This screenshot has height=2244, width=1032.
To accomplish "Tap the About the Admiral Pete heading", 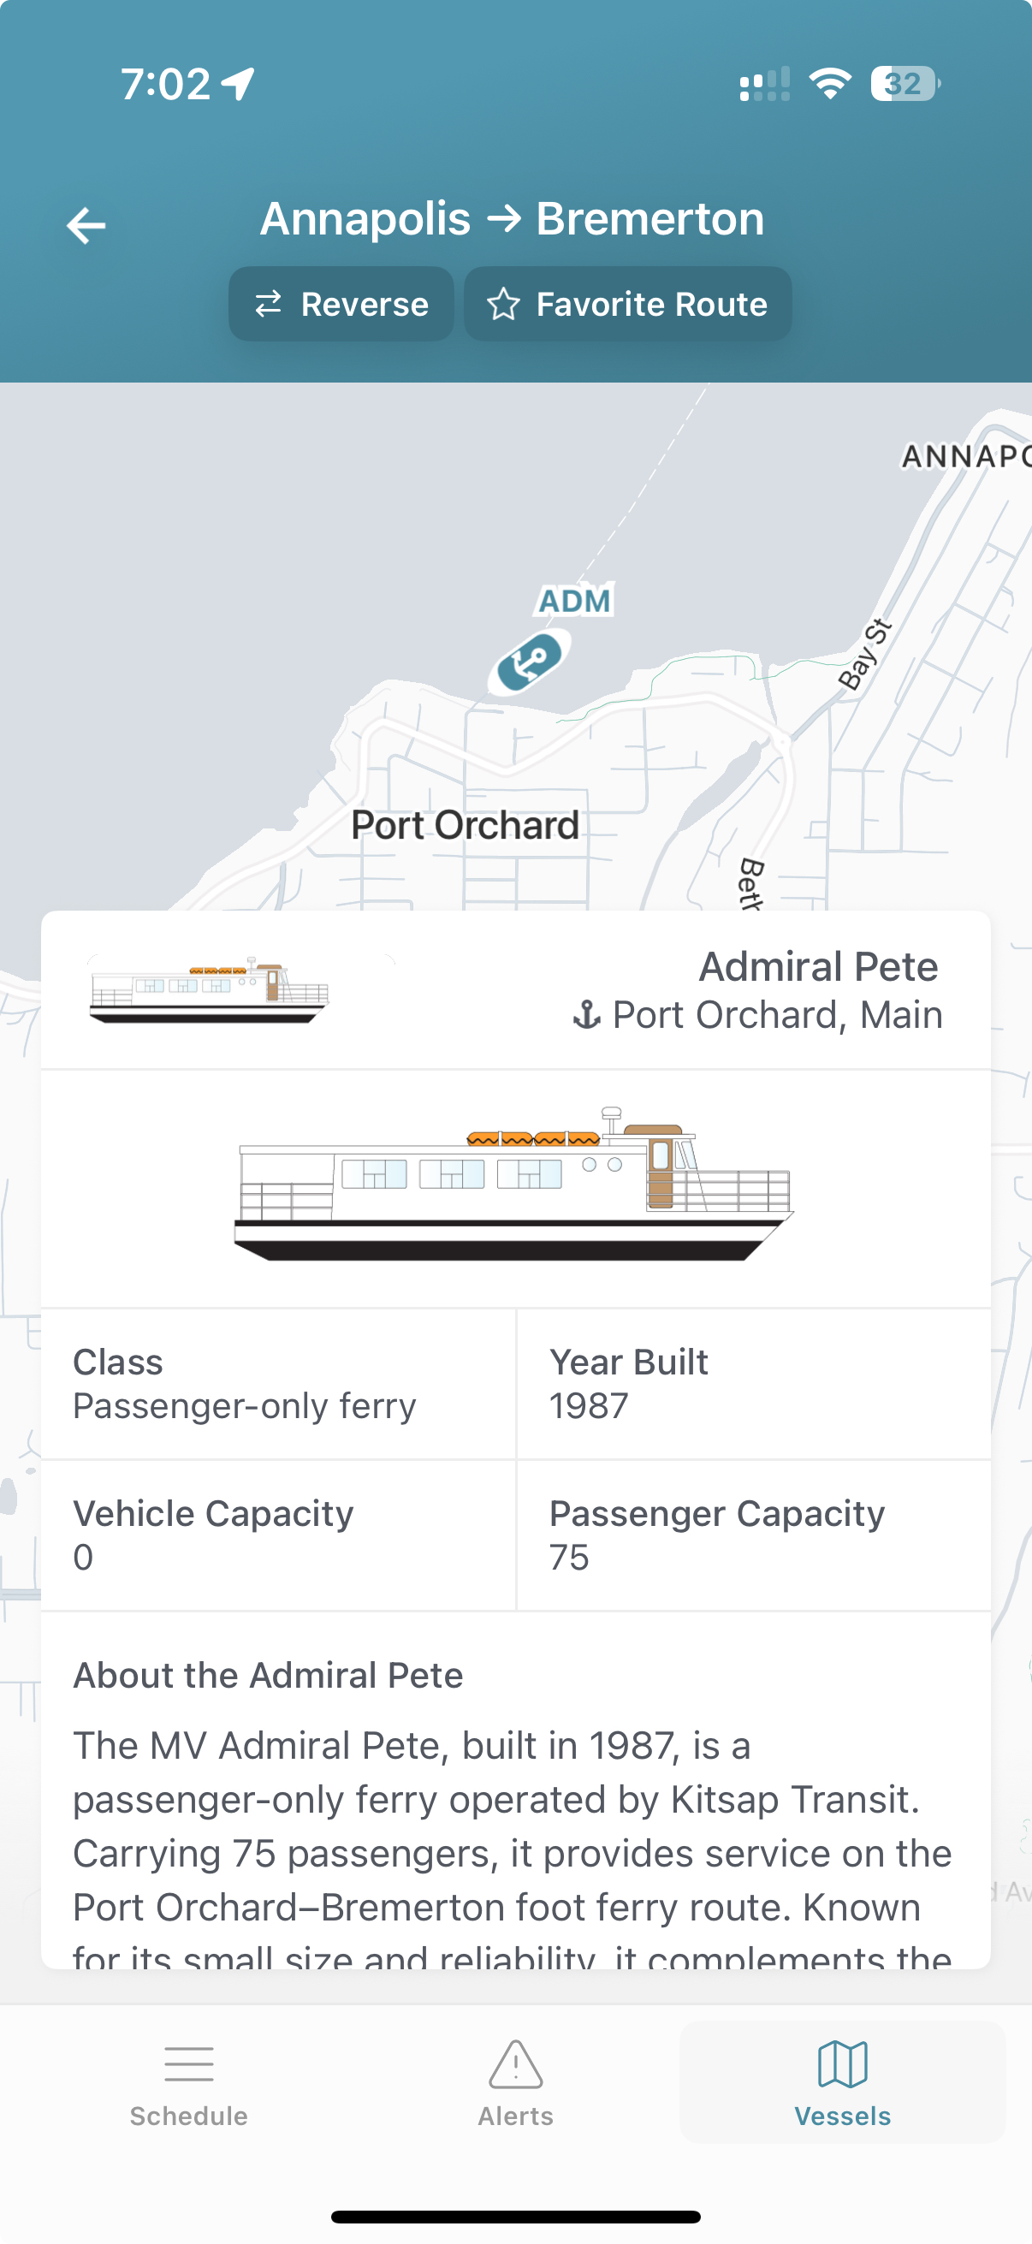I will 268,1675.
